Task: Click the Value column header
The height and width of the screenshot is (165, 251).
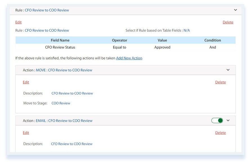Action: click(162, 40)
